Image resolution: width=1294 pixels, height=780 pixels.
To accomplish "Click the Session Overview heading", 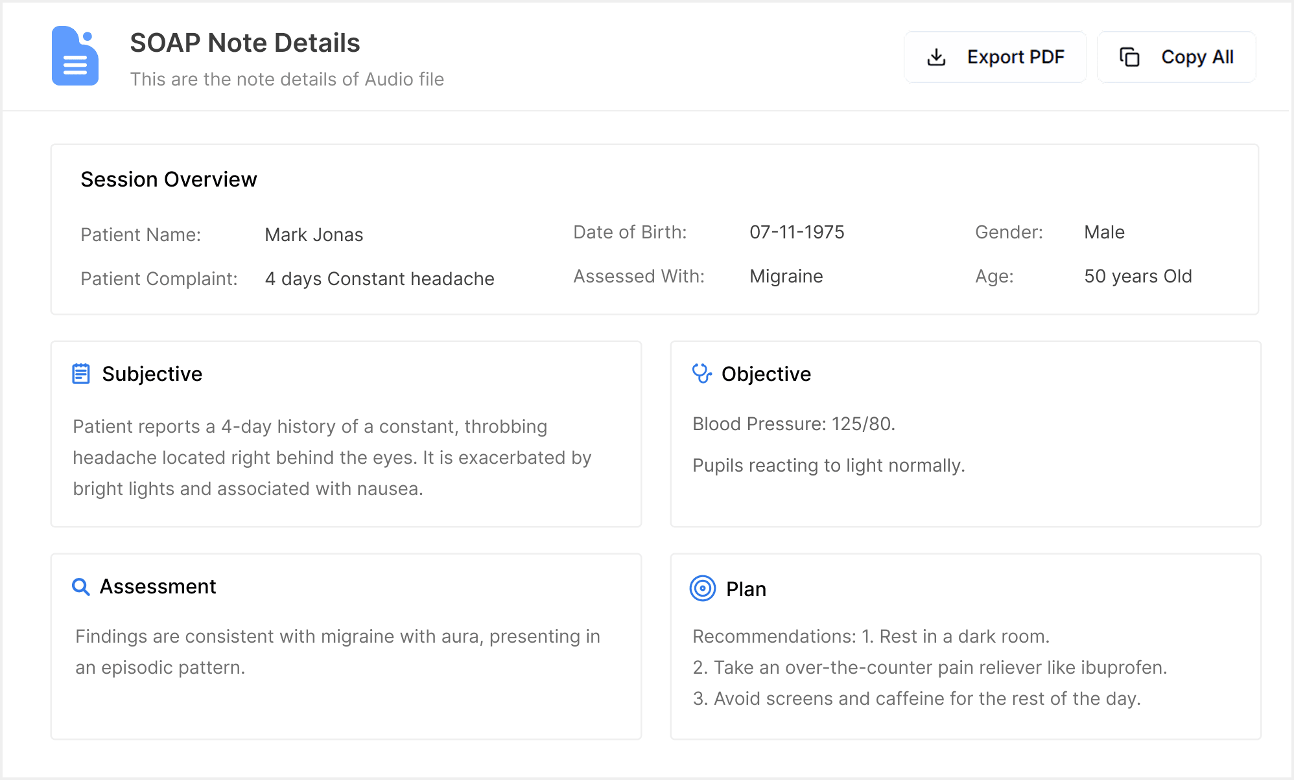I will (169, 179).
